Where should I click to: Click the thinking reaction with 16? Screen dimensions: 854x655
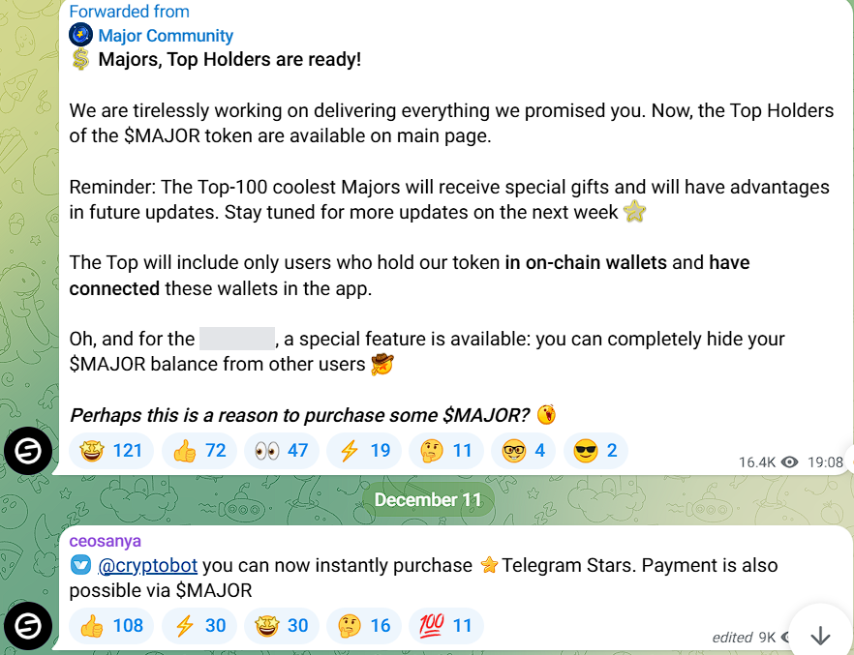(x=364, y=626)
